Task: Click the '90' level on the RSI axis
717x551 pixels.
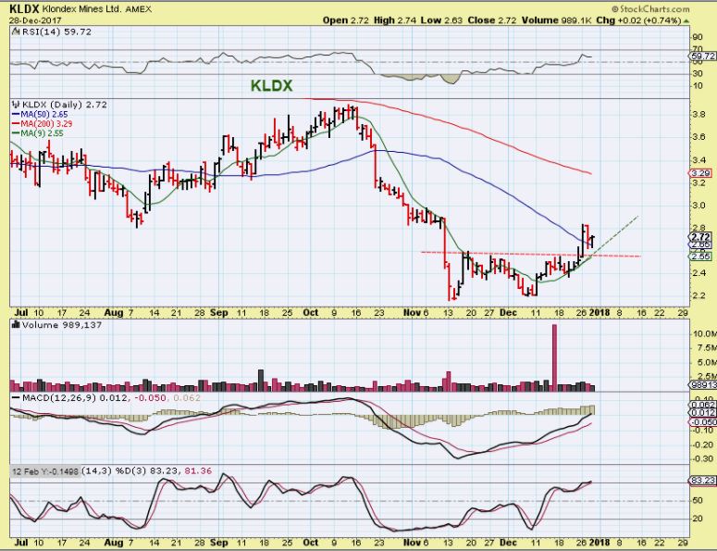Action: pos(698,37)
